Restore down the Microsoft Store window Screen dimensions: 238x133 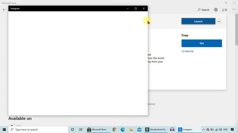(x=226, y=3)
